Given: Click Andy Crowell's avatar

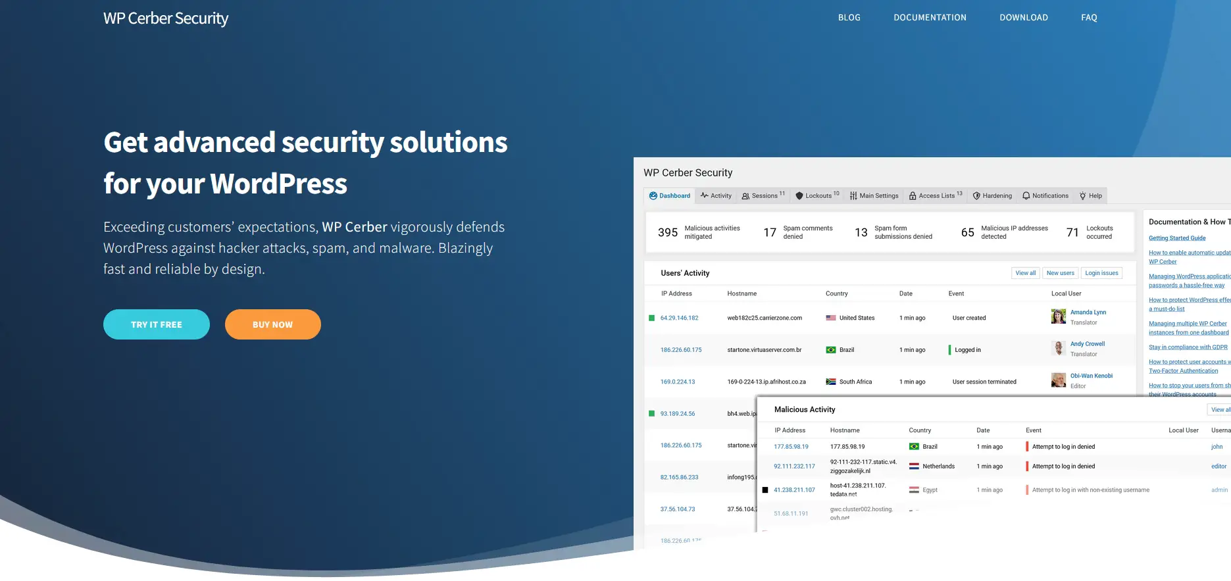Looking at the screenshot, I should 1058,348.
